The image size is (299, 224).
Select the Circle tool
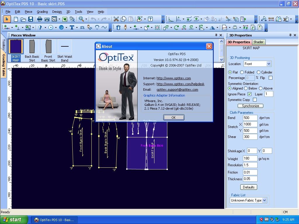(51, 28)
